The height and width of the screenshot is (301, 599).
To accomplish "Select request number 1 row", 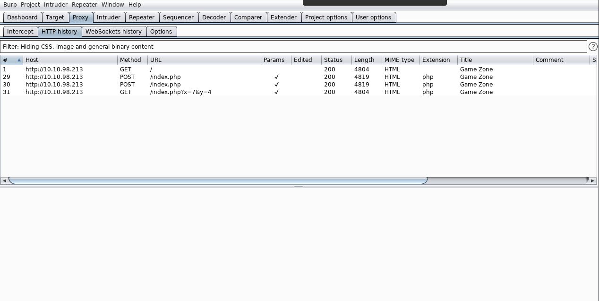I will (x=298, y=69).
